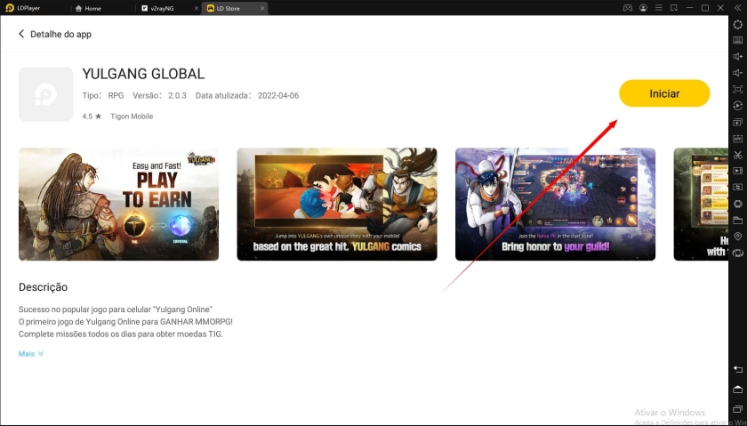The height and width of the screenshot is (426, 747).
Task: Go to Android home button in sidebar
Action: tap(737, 390)
